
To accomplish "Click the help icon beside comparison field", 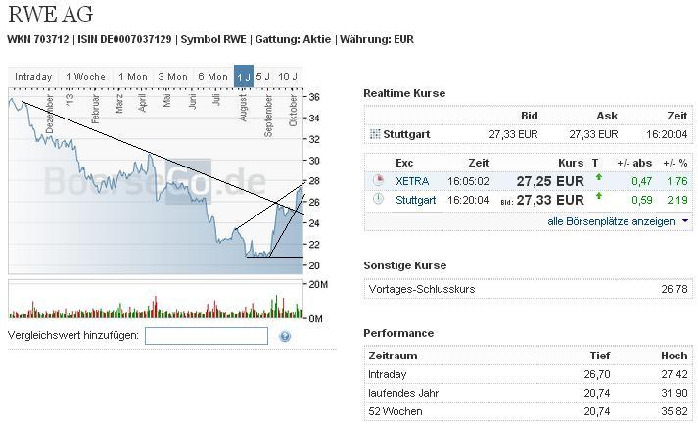I will [285, 337].
